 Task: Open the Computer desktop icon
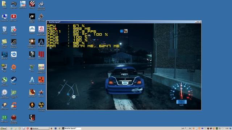pos(4,17)
